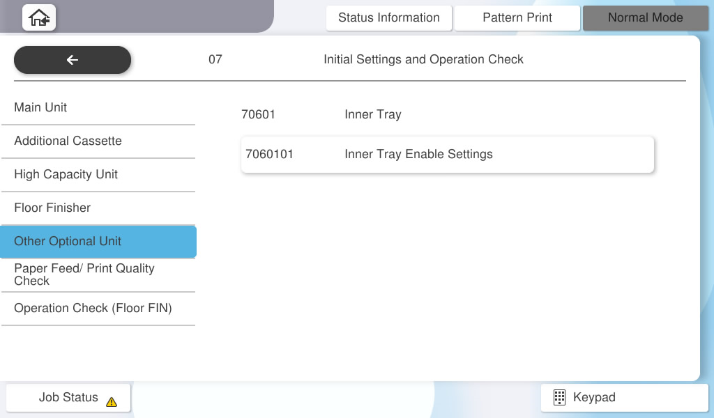This screenshot has height=418, width=714.
Task: Click the Job Status warning triangle icon
Action: tap(112, 402)
